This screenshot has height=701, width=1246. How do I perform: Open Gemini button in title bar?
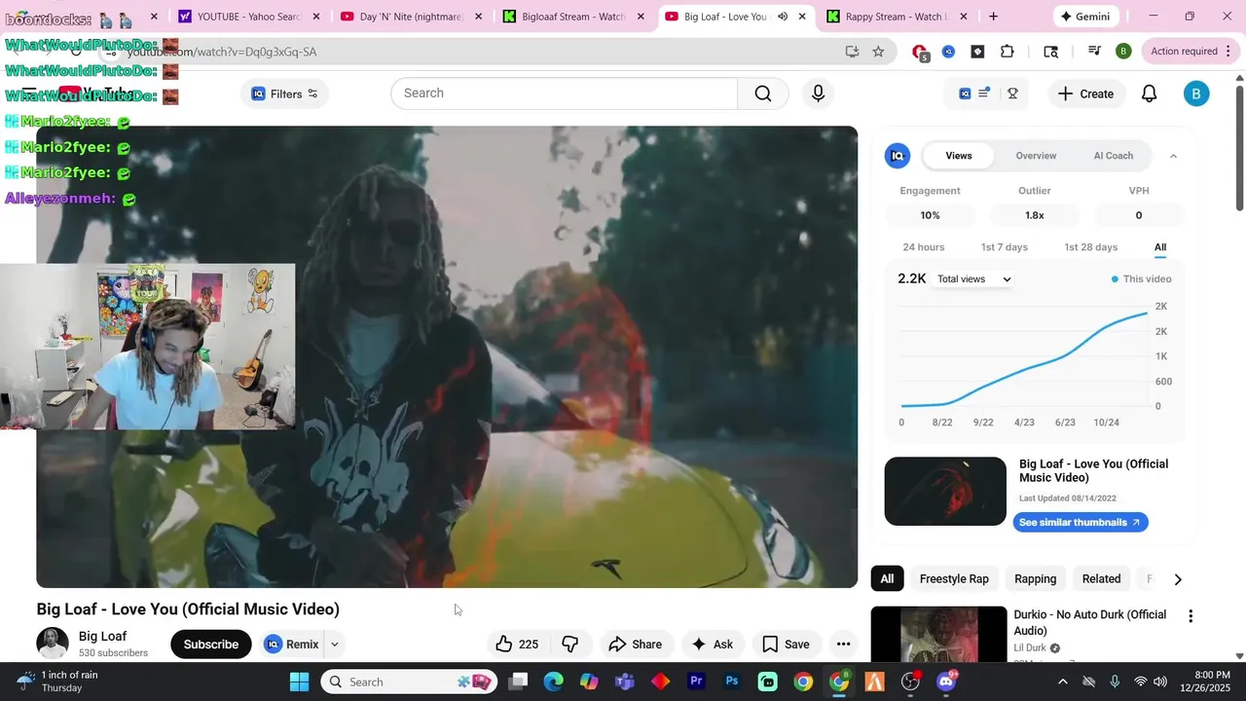(1085, 17)
